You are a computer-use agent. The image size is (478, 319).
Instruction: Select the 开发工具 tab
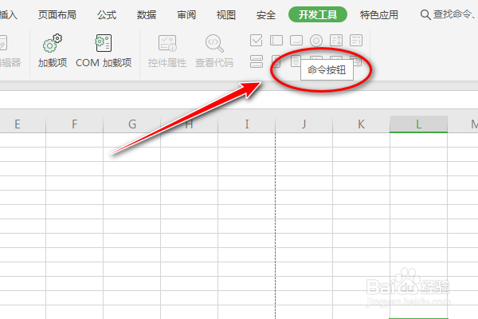pos(318,14)
